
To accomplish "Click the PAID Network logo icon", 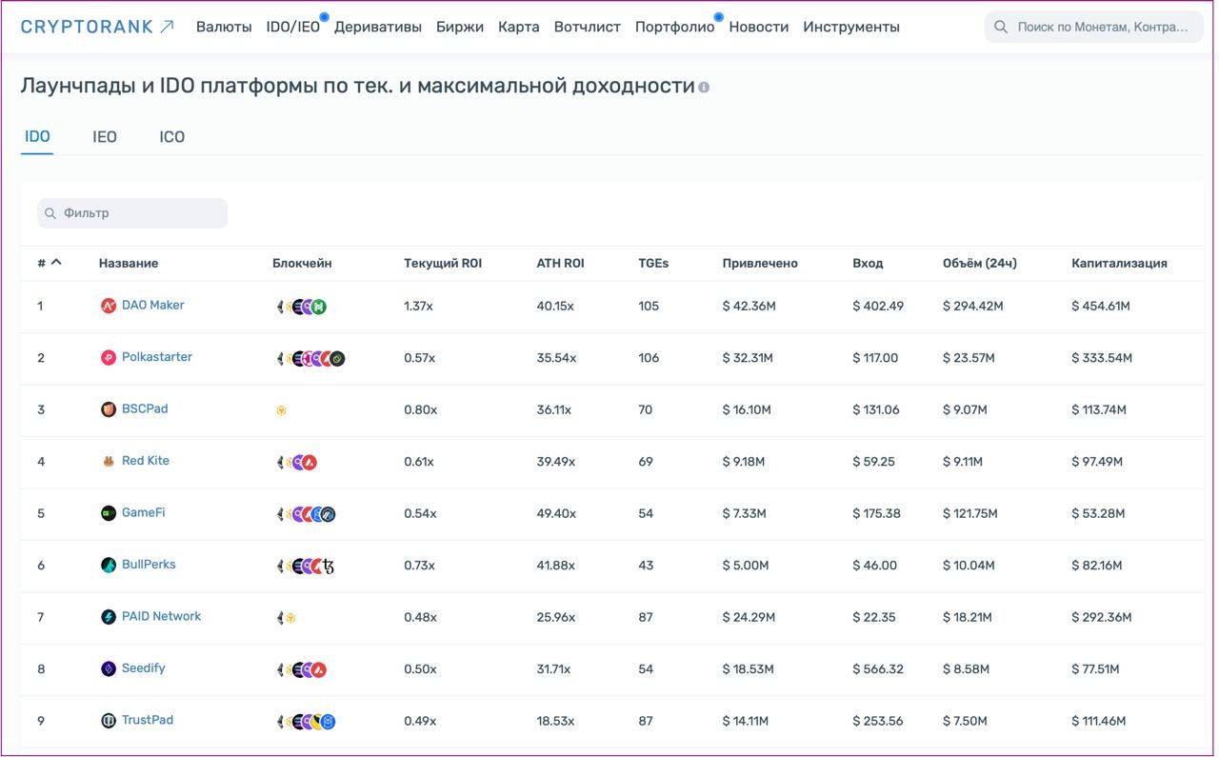I will [x=109, y=617].
